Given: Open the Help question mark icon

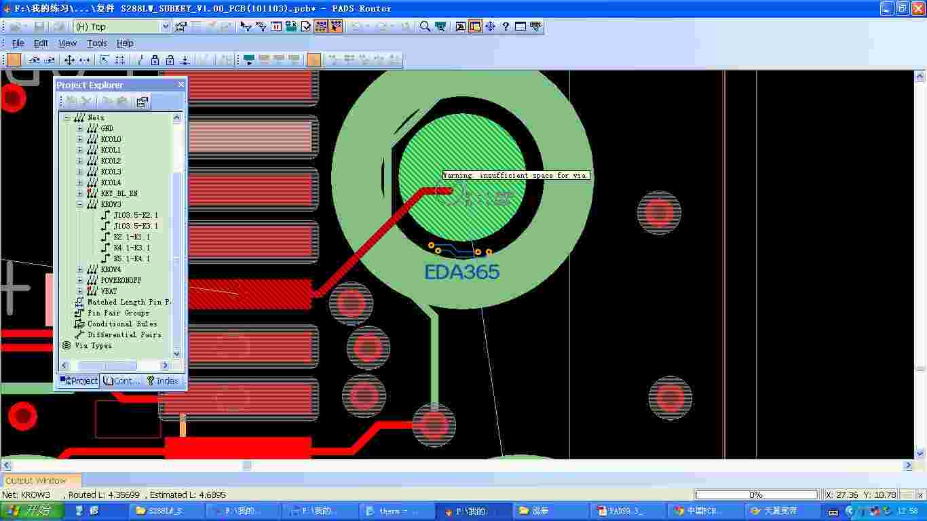Looking at the screenshot, I should pos(506,26).
